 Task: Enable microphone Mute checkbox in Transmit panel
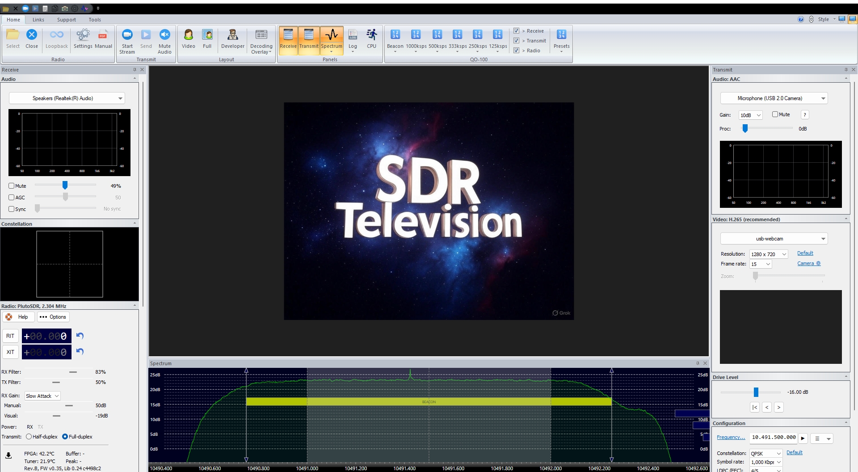(x=775, y=114)
